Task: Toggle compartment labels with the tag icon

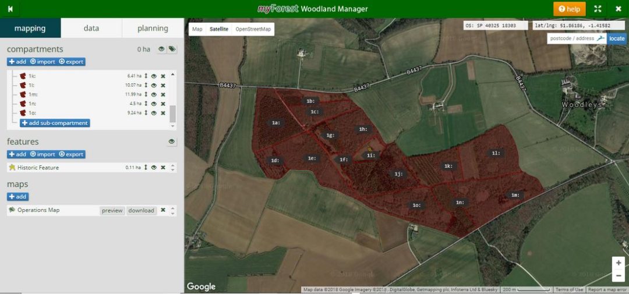Action: click(x=172, y=49)
